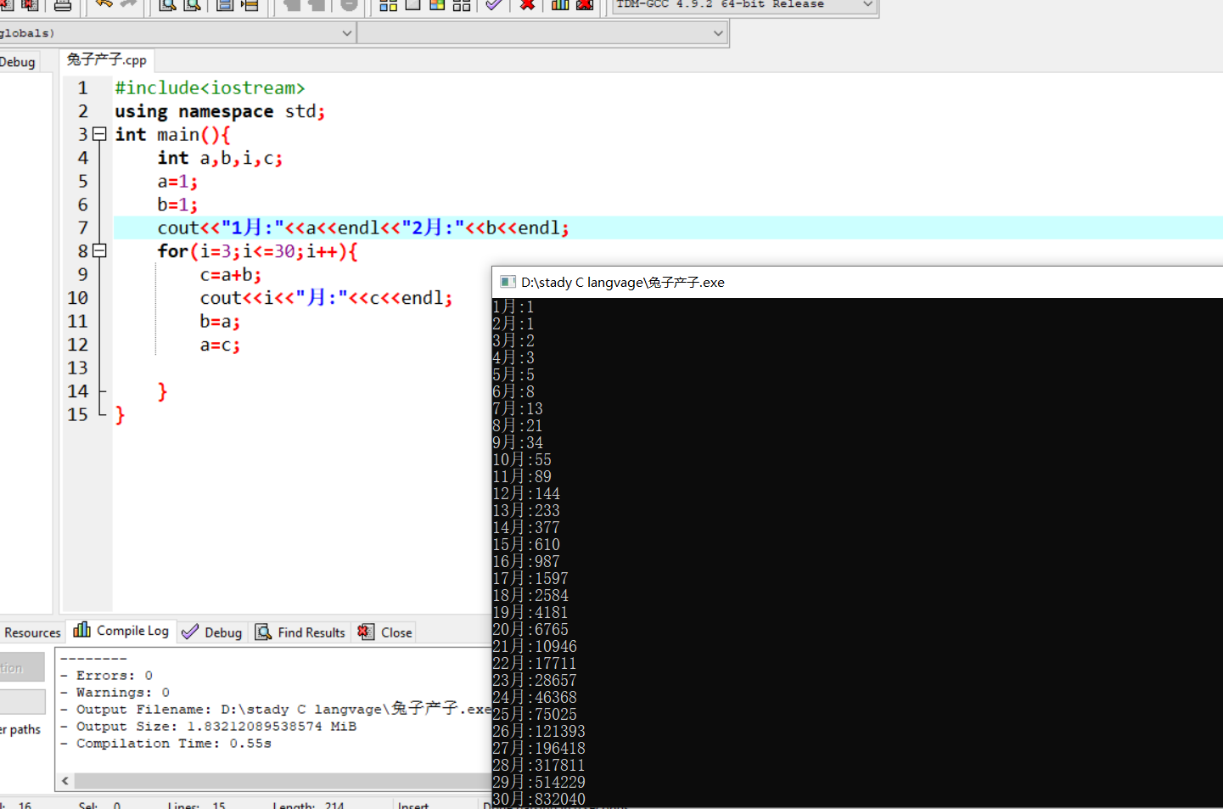Click the 'for(i=3;i<=30;i++){' line

point(257,251)
